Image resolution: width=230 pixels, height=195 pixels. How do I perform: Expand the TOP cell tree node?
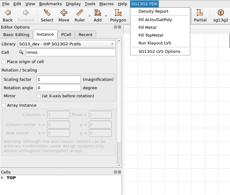pos(2,178)
